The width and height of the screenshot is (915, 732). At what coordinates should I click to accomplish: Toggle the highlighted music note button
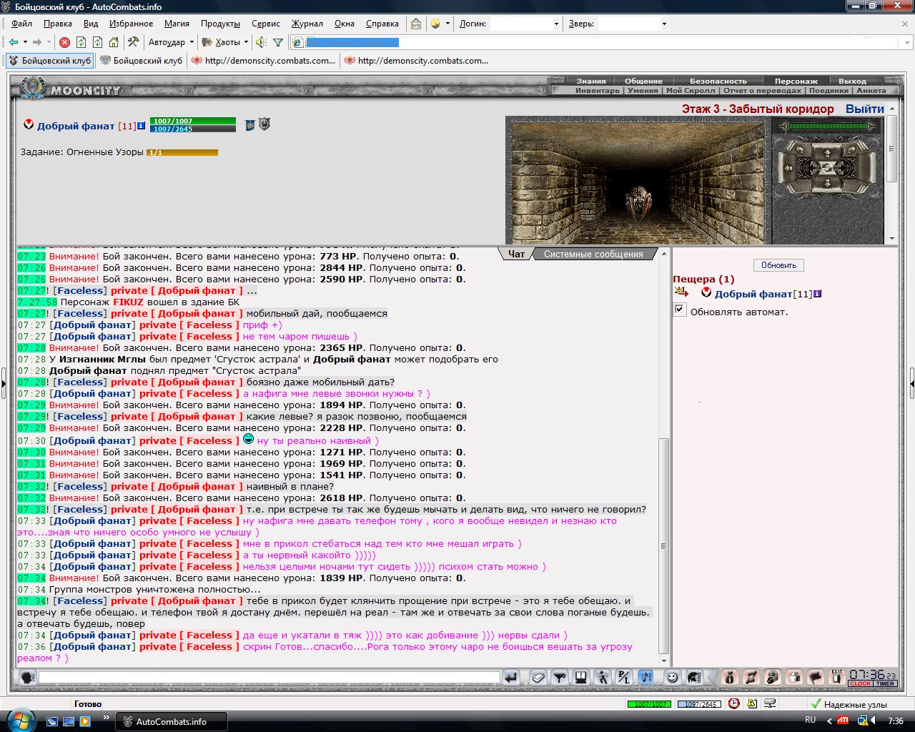tap(645, 677)
